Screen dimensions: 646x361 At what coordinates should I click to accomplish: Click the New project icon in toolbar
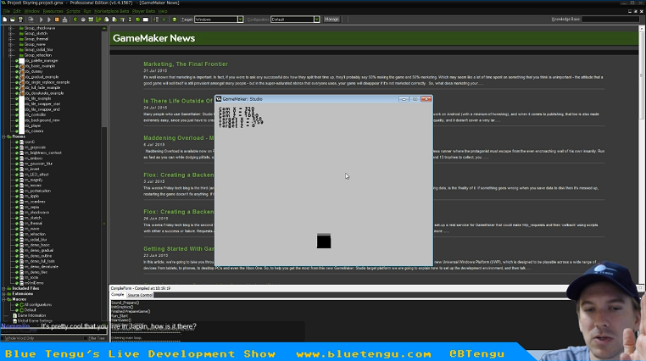[x=5, y=19]
